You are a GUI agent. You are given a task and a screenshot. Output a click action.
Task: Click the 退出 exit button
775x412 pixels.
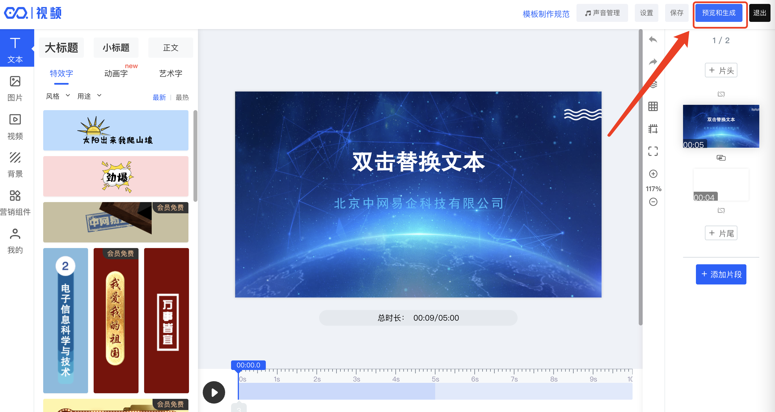(759, 13)
